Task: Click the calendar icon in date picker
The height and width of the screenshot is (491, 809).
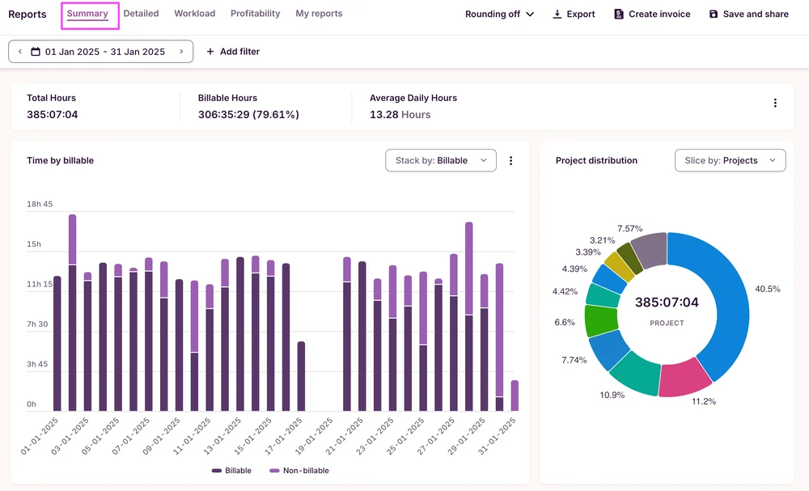Action: coord(36,52)
